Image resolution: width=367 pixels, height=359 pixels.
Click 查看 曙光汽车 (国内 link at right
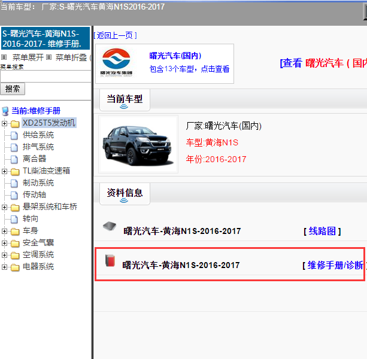323,63
